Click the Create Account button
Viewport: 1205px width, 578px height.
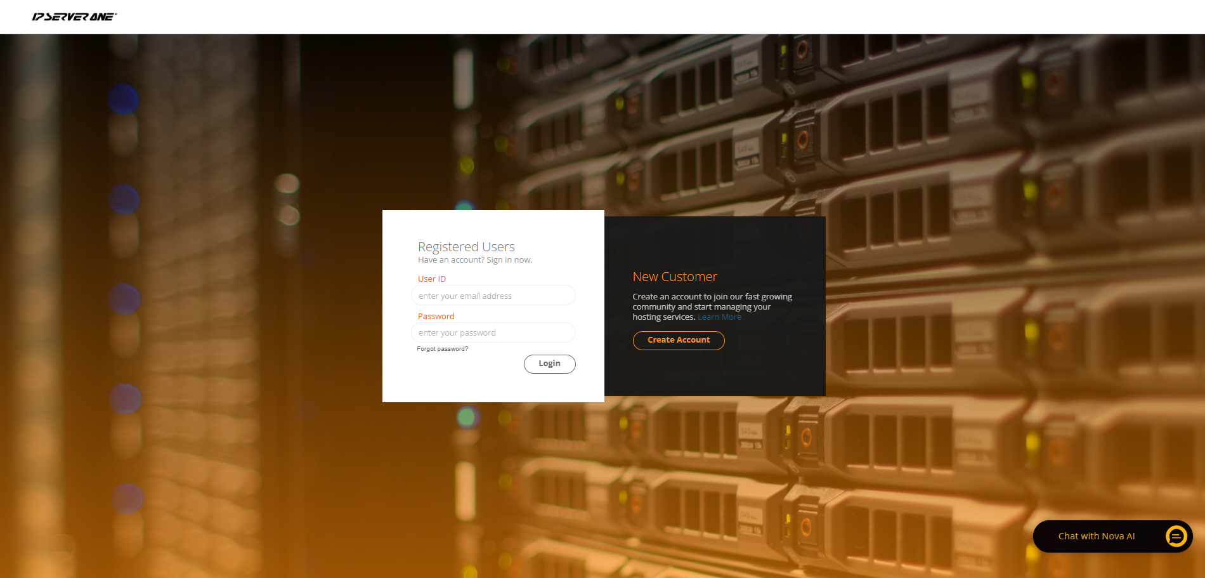coord(679,340)
